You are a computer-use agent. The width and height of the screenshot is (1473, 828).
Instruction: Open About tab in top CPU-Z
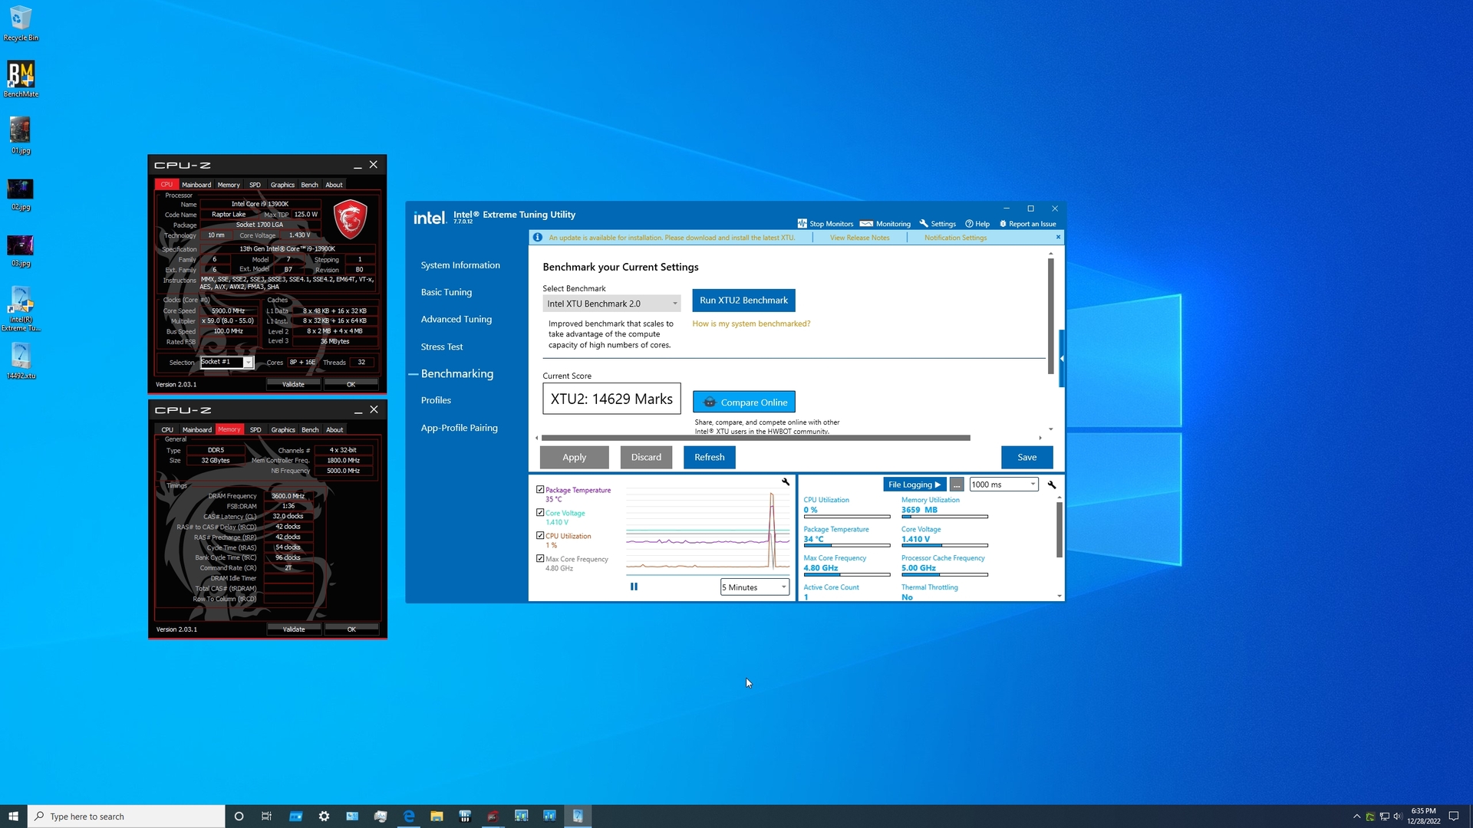point(334,185)
